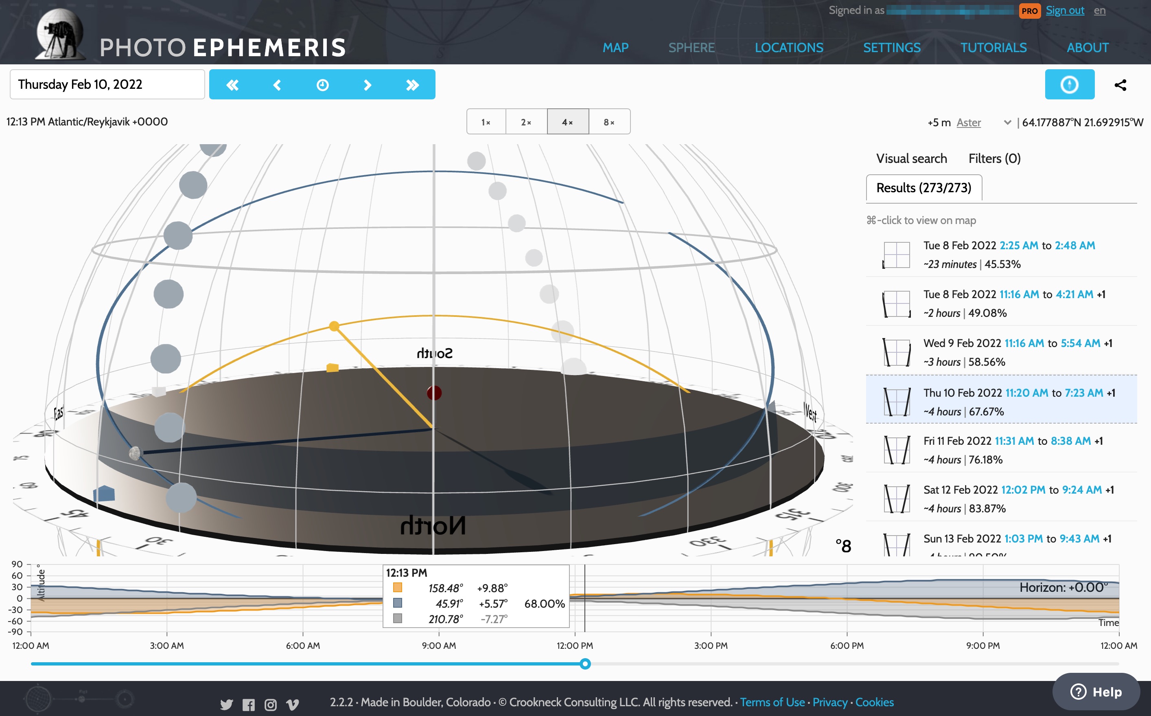Click the Sign out link

click(x=1065, y=10)
